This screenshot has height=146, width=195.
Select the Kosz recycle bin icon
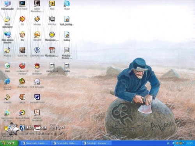(x=7, y=67)
